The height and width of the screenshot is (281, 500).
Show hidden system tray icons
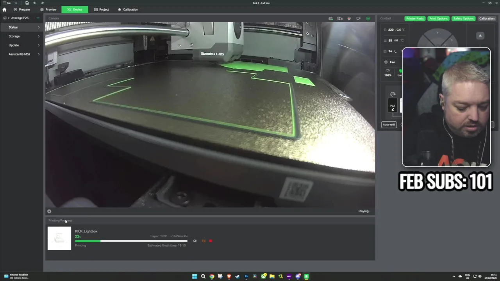454,276
